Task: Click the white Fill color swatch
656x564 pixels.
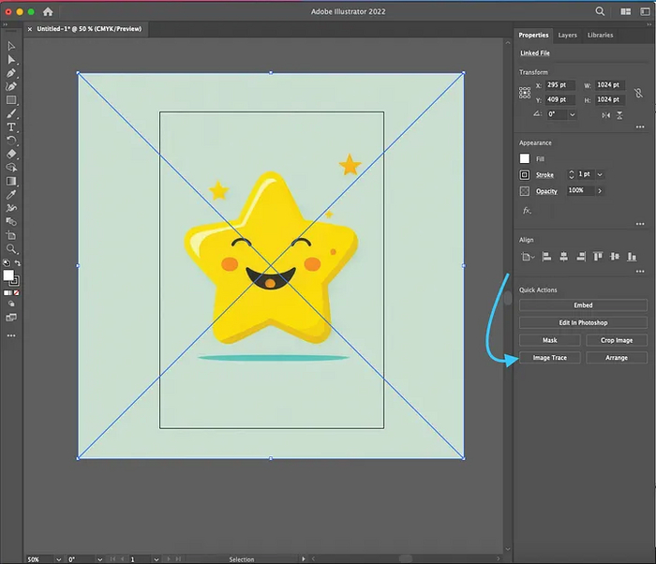Action: pos(525,158)
